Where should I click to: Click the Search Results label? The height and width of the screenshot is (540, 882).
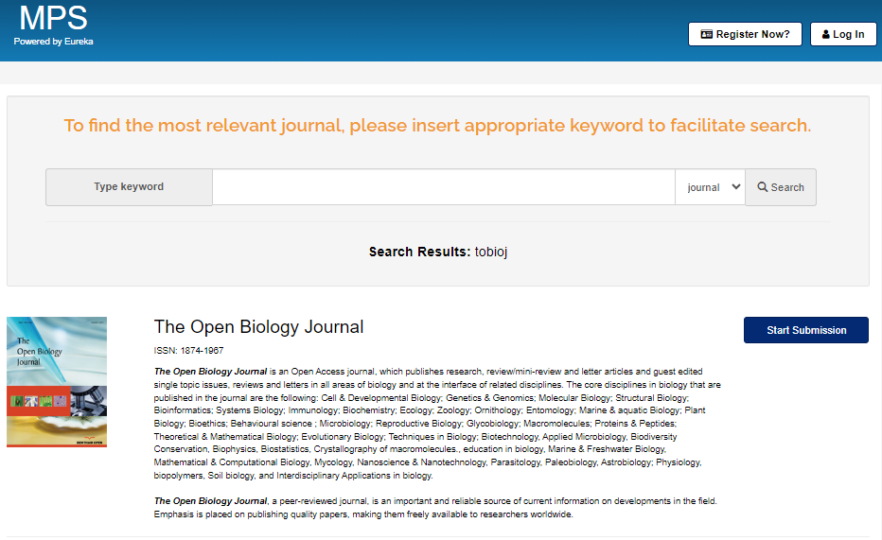pos(419,252)
